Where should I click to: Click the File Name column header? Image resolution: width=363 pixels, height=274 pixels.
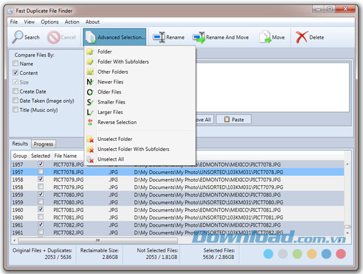65,155
